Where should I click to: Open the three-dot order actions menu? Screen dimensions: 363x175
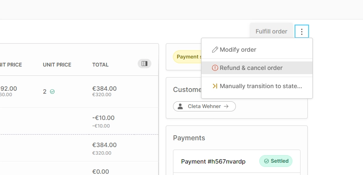[301, 32]
